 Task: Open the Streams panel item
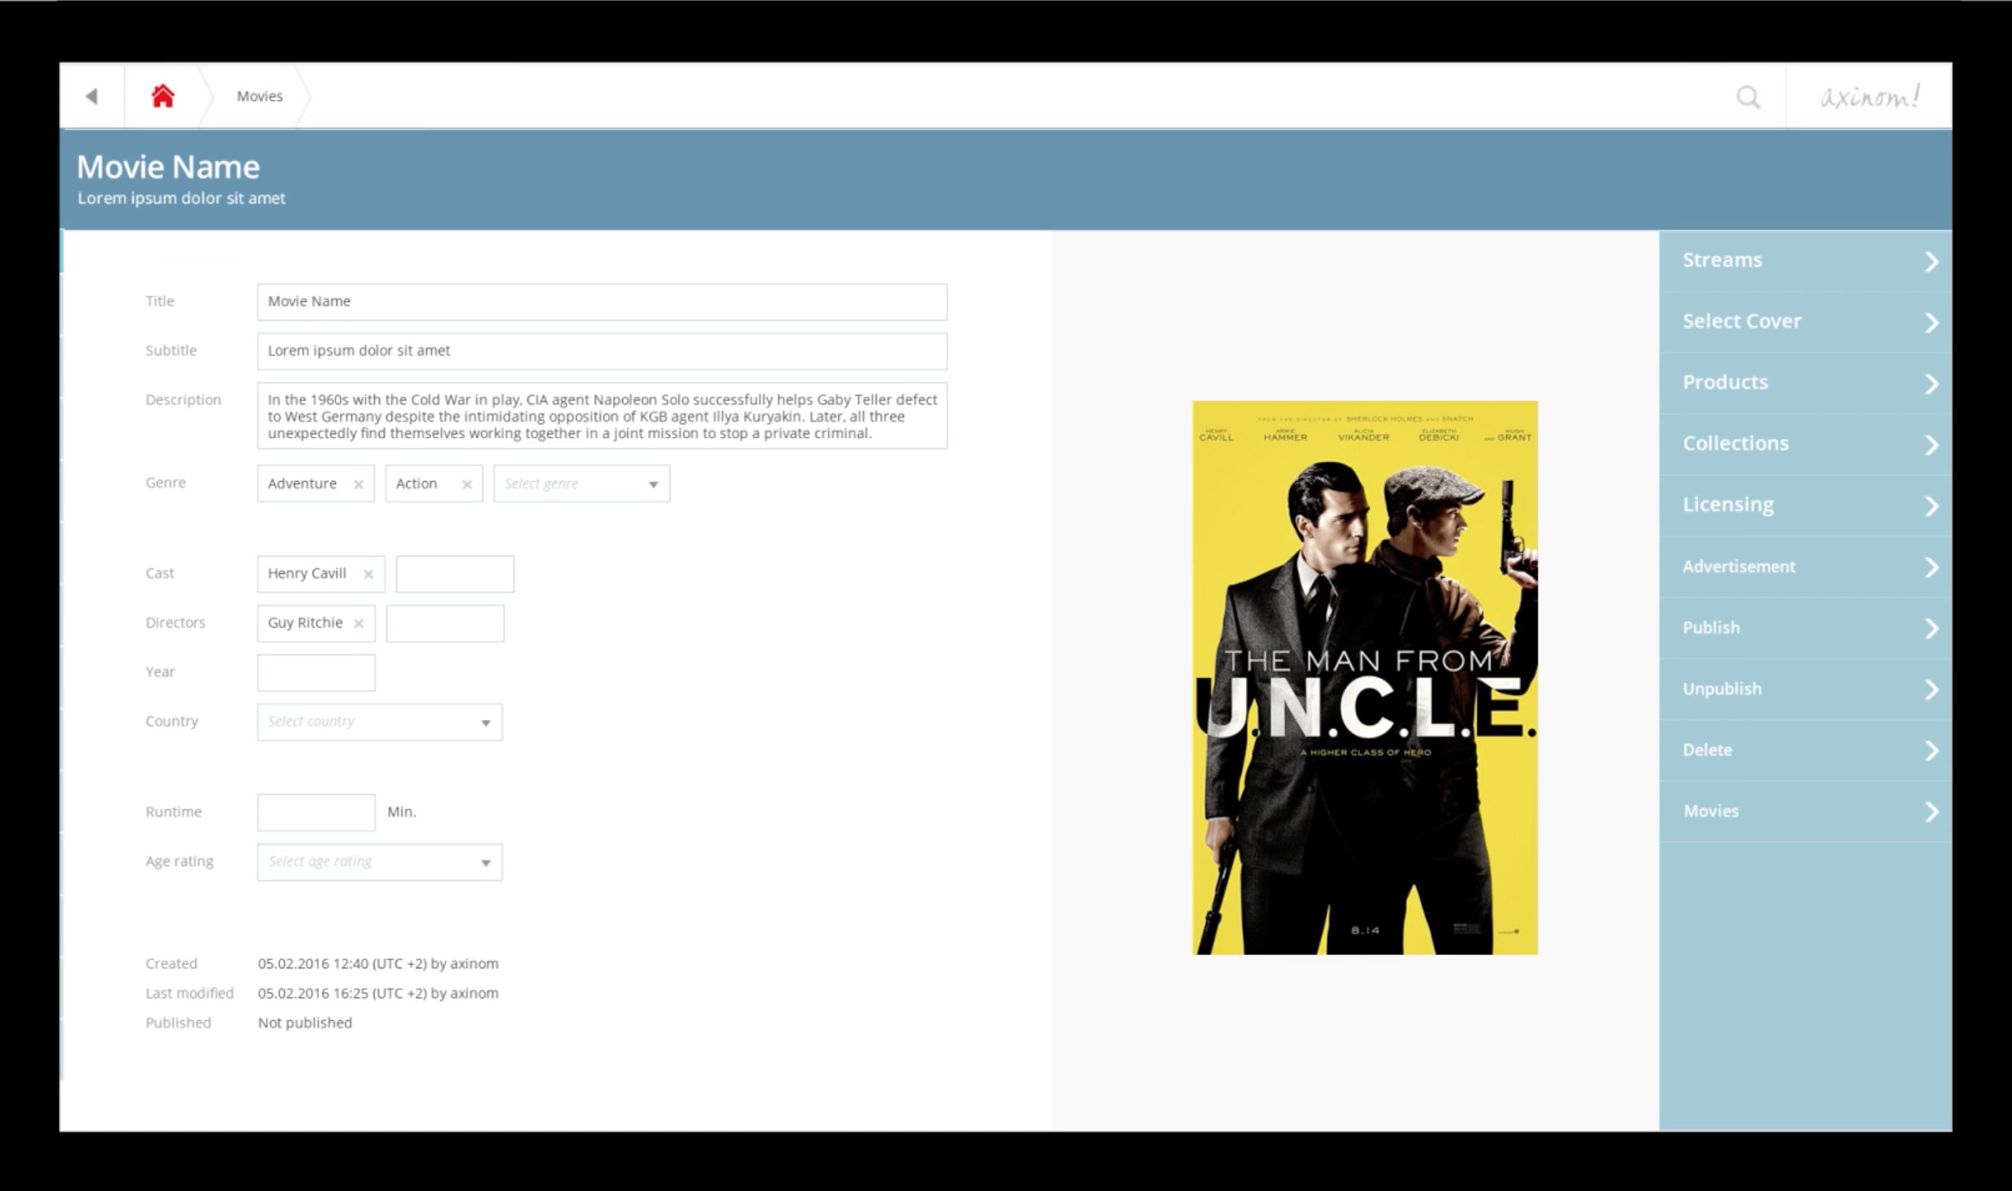coord(1805,261)
